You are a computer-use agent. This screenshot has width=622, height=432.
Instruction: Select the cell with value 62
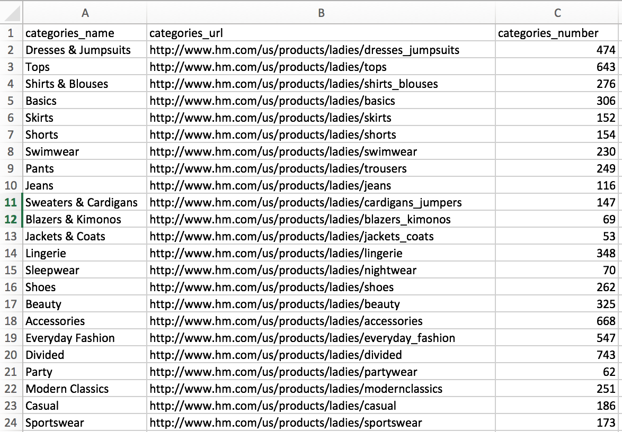pos(557,372)
